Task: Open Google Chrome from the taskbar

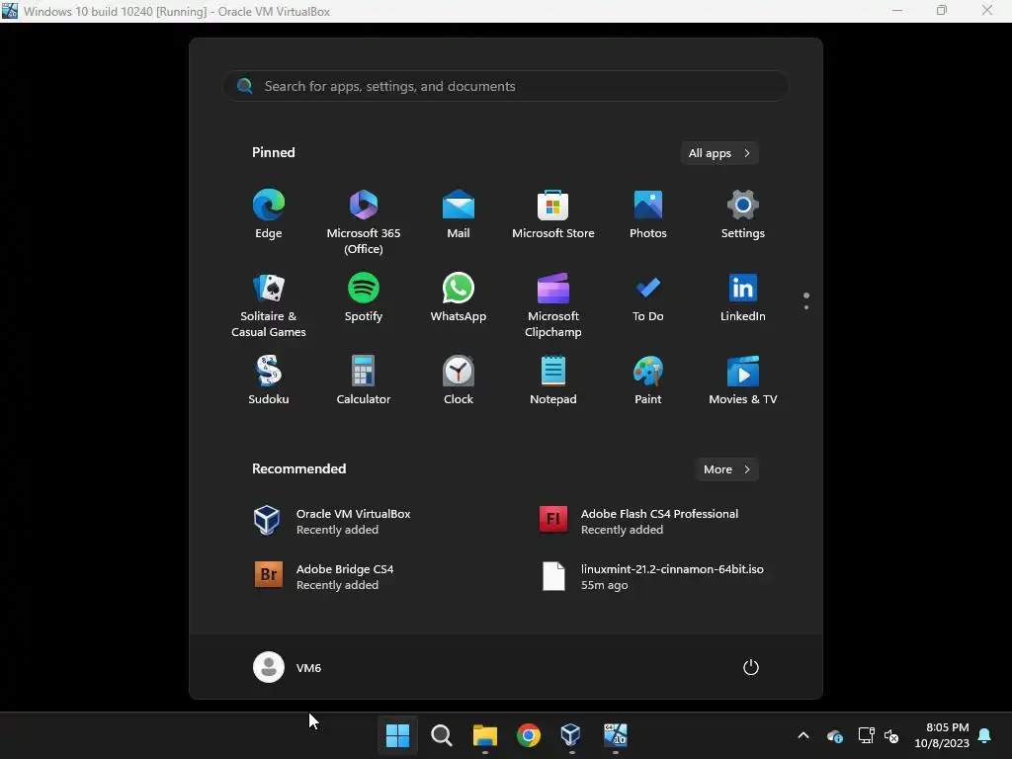Action: pyautogui.click(x=529, y=735)
